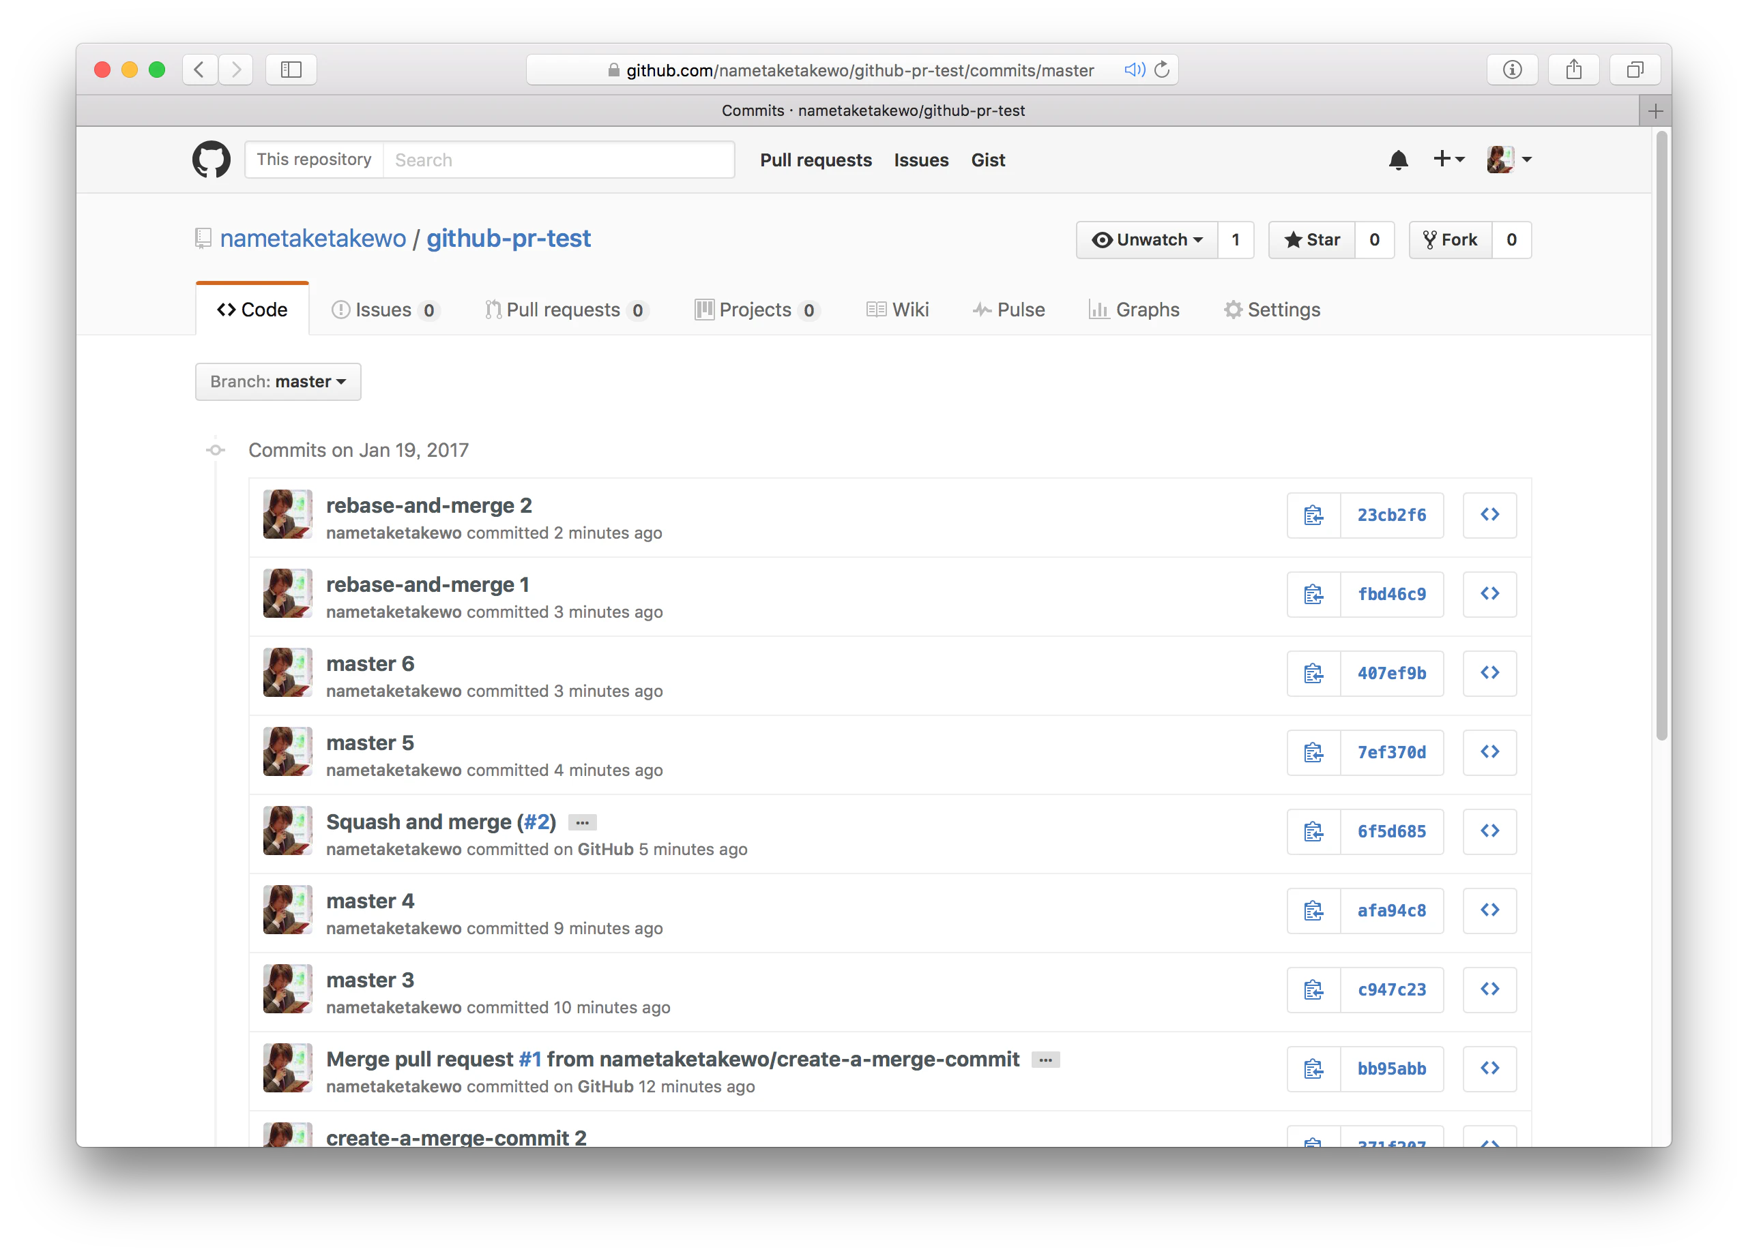This screenshot has width=1748, height=1256.
Task: Copy SHA for commit afa94c8
Action: 1314,911
